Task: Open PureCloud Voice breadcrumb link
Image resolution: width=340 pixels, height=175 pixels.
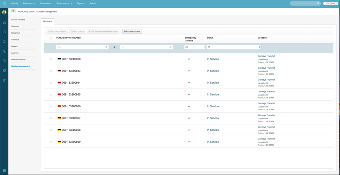Action: click(26, 12)
